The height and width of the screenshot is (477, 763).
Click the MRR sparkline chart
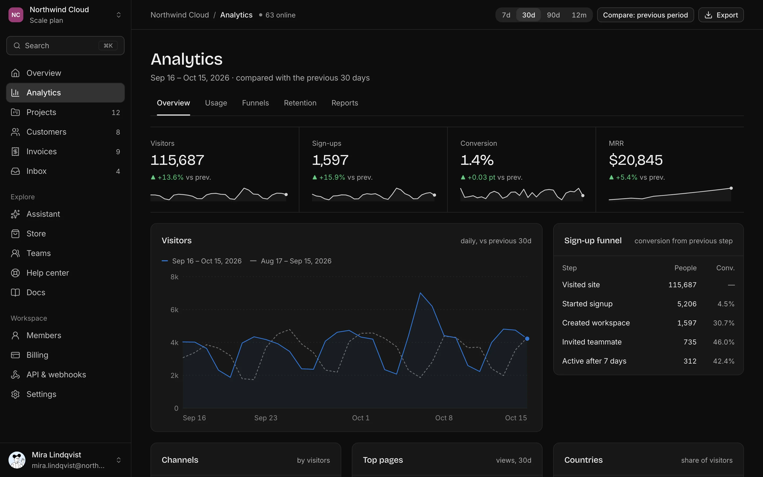tap(671, 194)
